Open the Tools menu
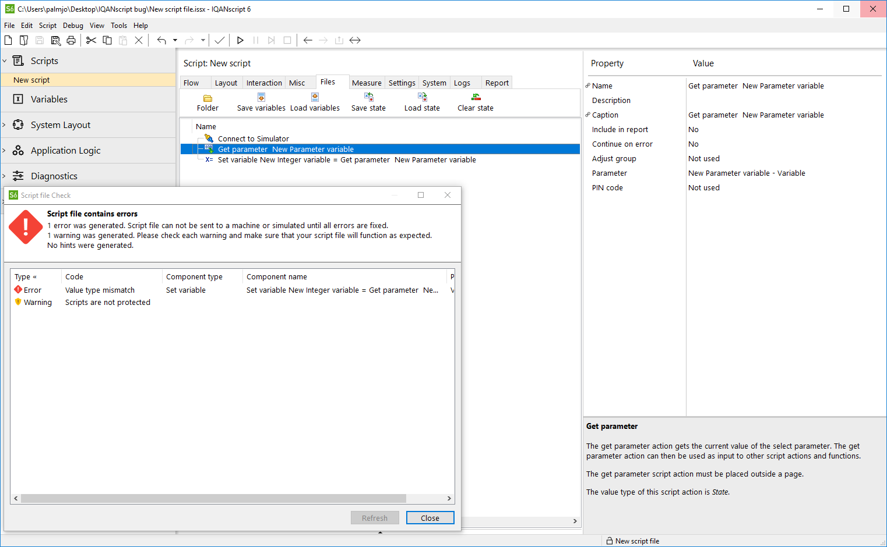The height and width of the screenshot is (547, 887). pyautogui.click(x=119, y=26)
